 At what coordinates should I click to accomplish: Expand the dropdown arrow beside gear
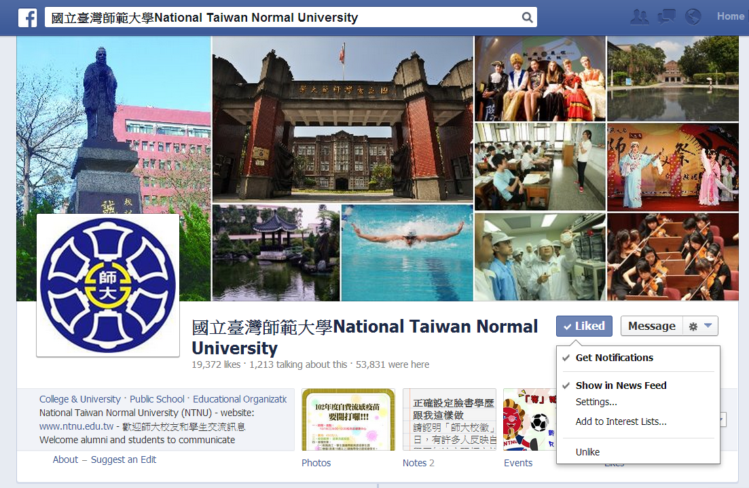click(x=708, y=326)
